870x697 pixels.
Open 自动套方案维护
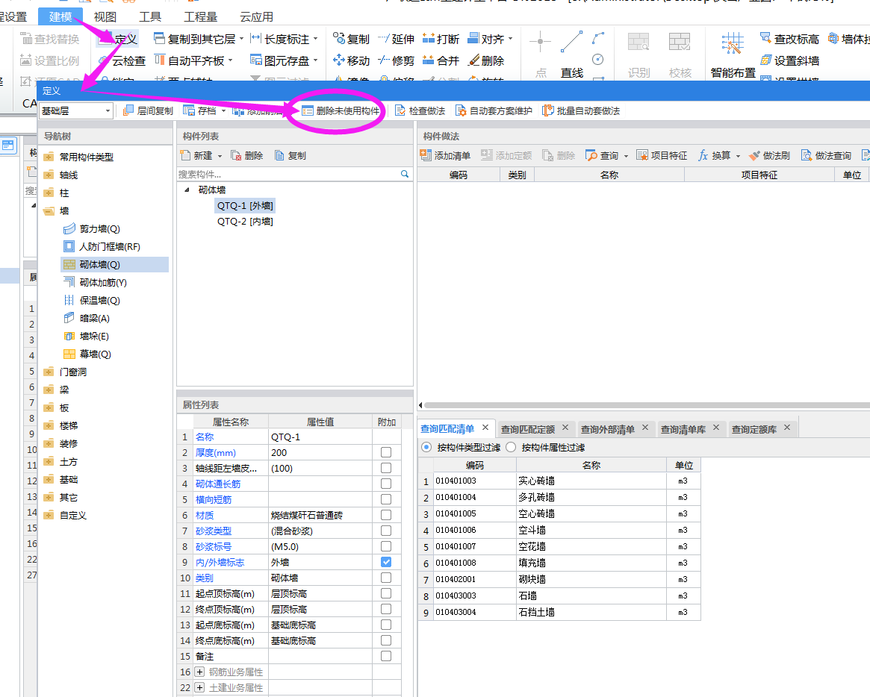pyautogui.click(x=494, y=111)
